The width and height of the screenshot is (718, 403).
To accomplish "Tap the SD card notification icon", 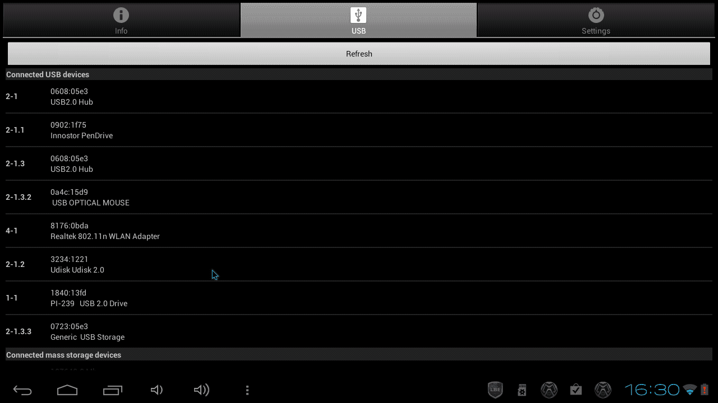I will click(x=522, y=390).
